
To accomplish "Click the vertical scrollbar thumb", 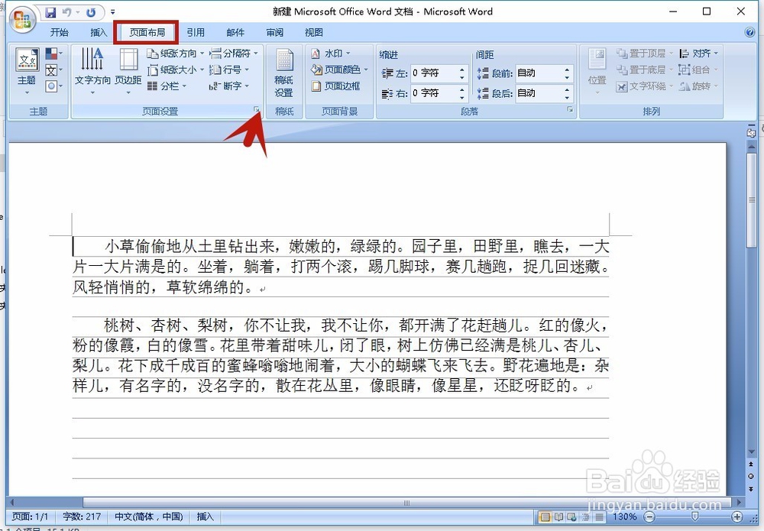I will [x=752, y=201].
